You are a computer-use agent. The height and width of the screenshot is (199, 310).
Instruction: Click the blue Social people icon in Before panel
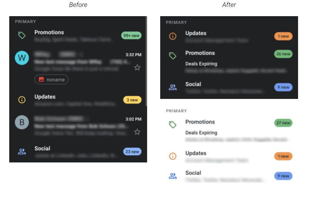coord(22,152)
